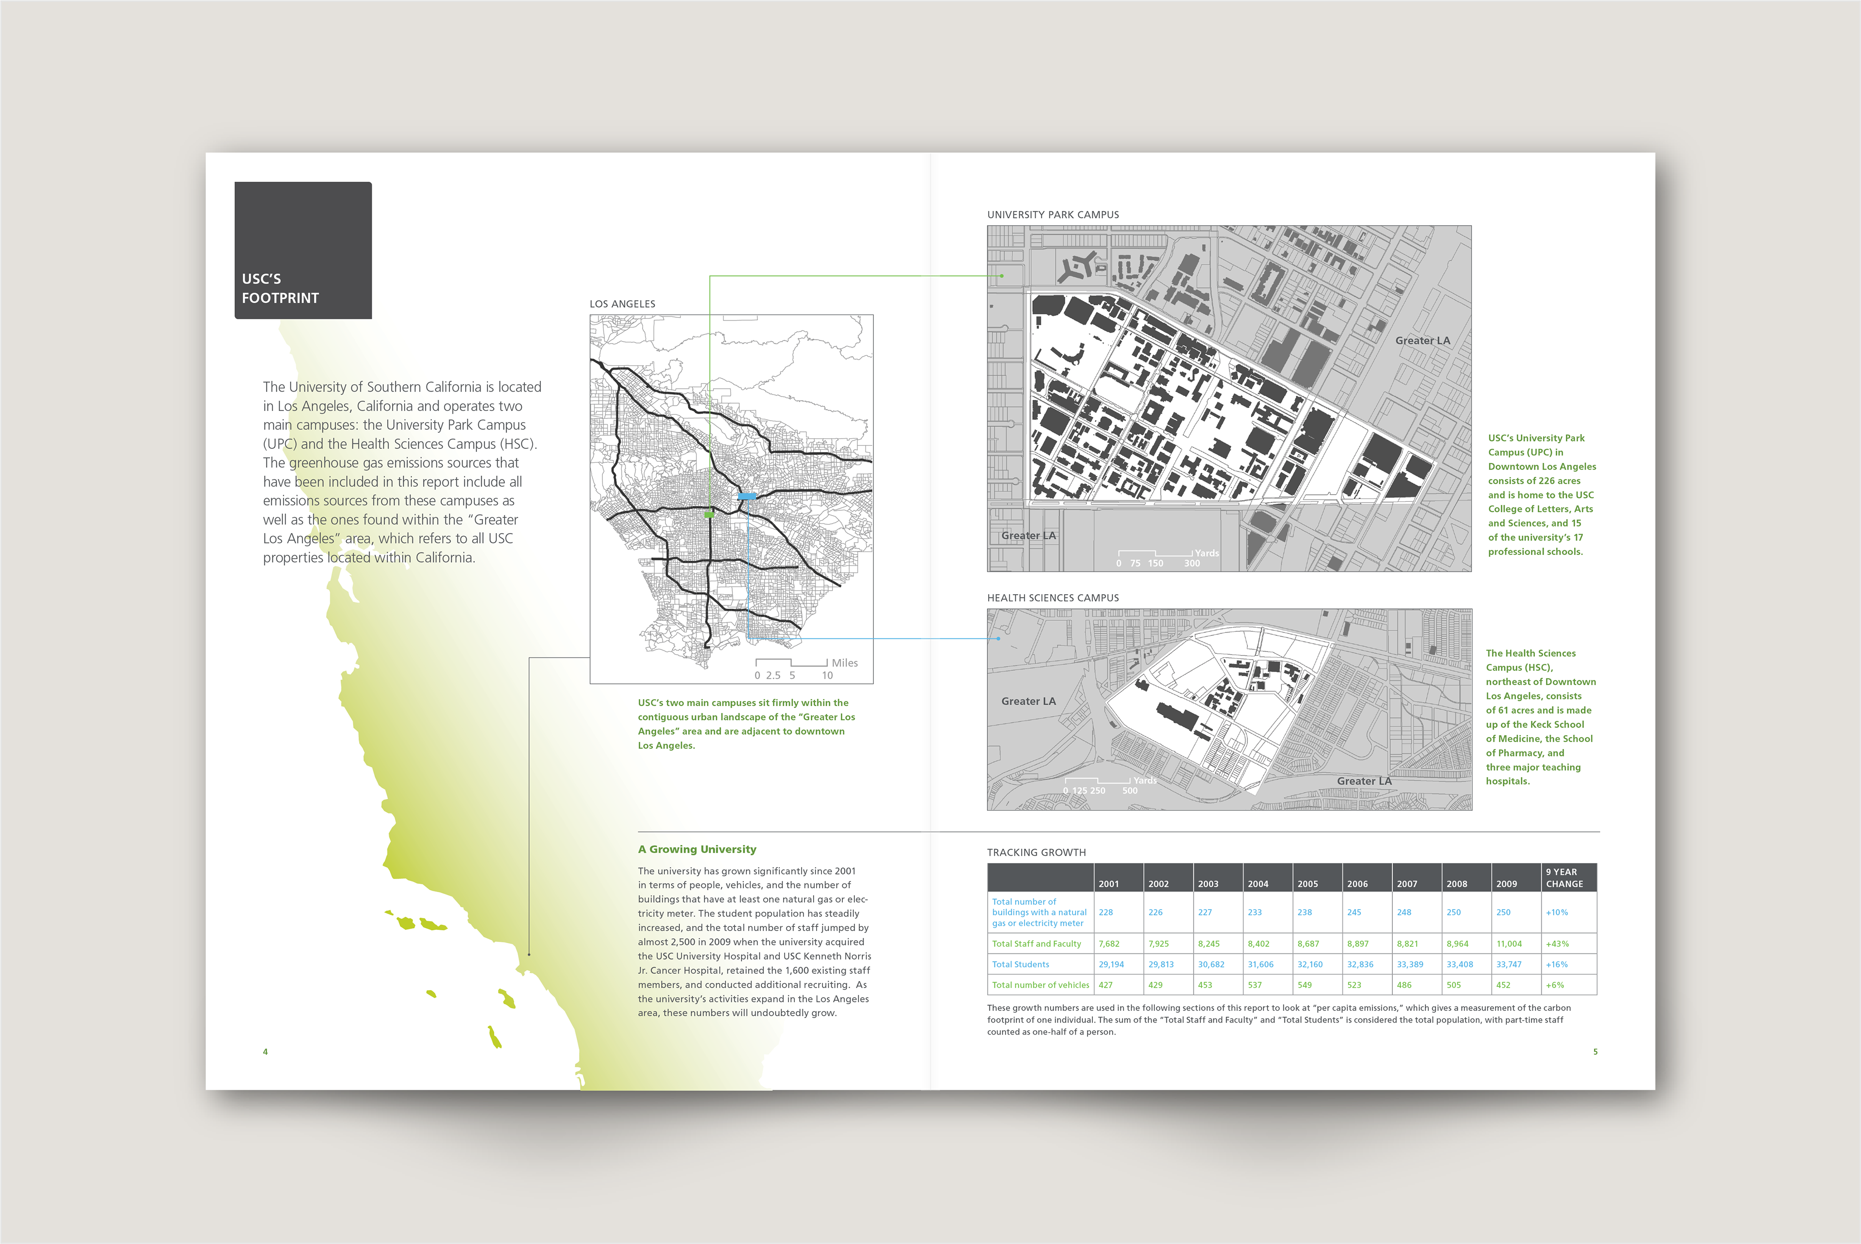This screenshot has width=1861, height=1244.
Task: Click the 9 YEAR CHANGE column header
Action: 1563,878
